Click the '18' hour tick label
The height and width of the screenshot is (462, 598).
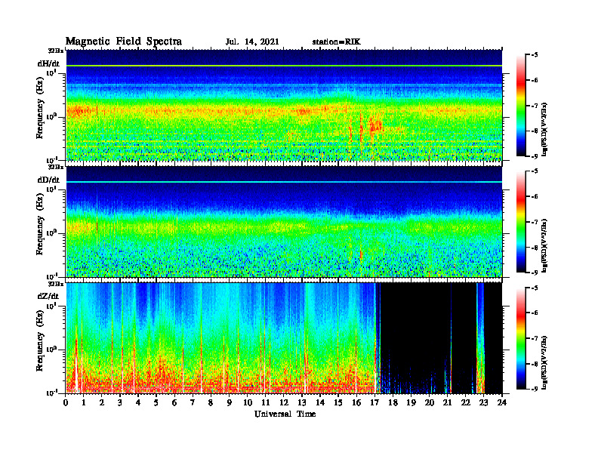[393, 403]
